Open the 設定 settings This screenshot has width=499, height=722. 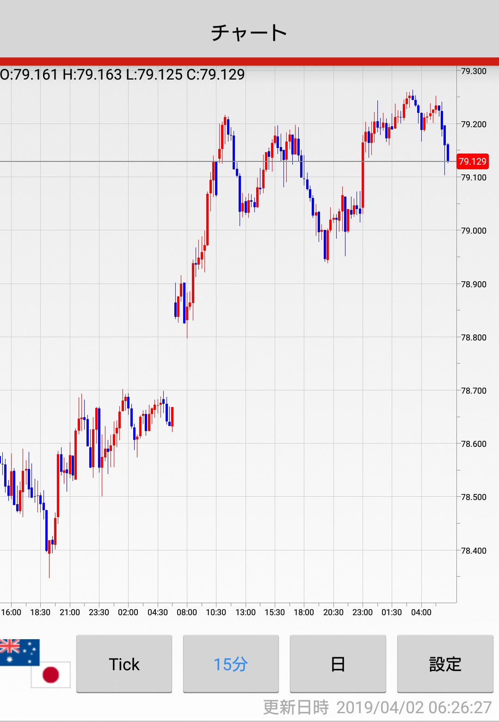click(x=445, y=664)
